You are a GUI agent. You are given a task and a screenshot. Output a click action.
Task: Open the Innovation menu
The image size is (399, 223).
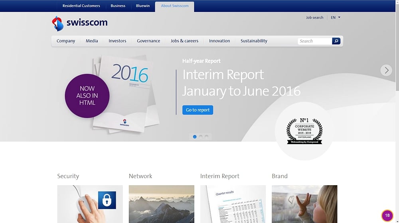219,41
